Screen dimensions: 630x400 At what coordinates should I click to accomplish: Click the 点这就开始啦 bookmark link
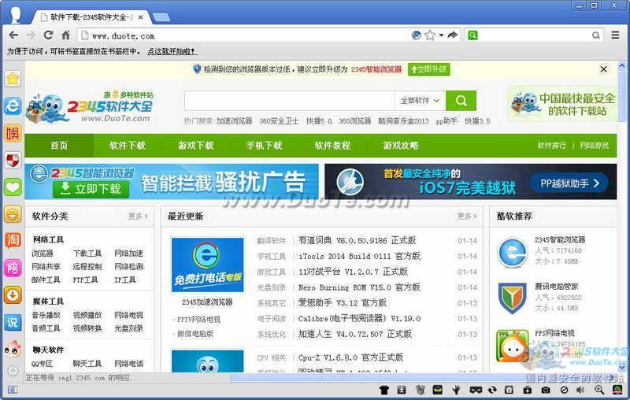pos(172,51)
